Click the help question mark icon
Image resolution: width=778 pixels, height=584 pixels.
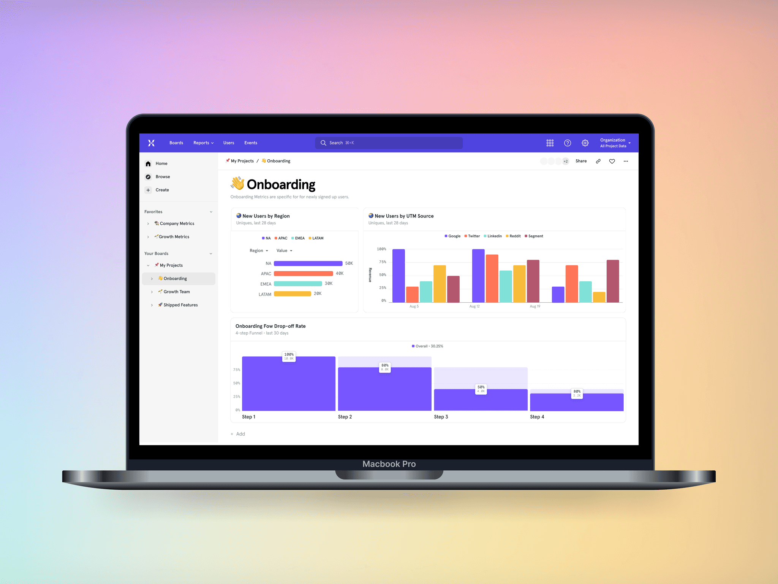[567, 143]
